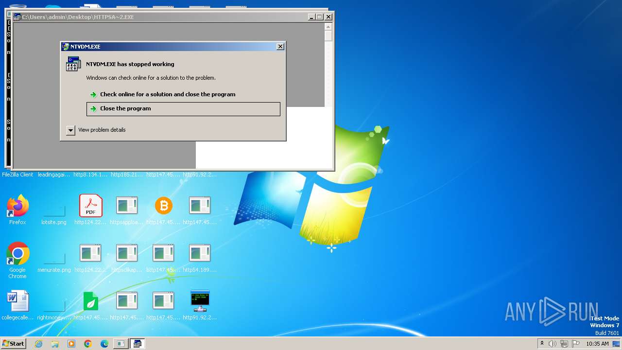This screenshot has height=350, width=622.
Task: Switch to the console window taskbar button
Action: click(121, 344)
